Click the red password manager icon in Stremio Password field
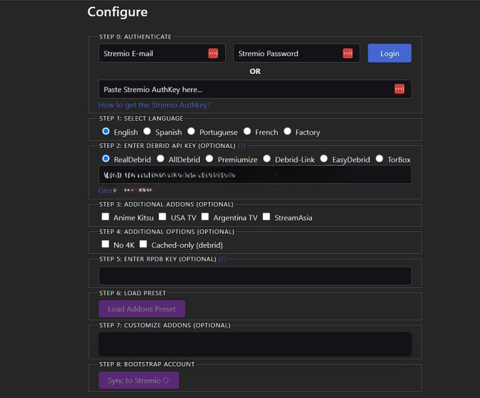Viewport: 480px width, 398px height. pos(348,53)
